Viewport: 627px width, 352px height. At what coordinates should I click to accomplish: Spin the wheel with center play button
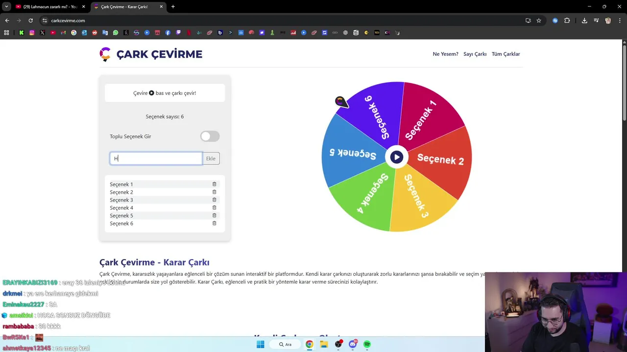[x=396, y=157]
